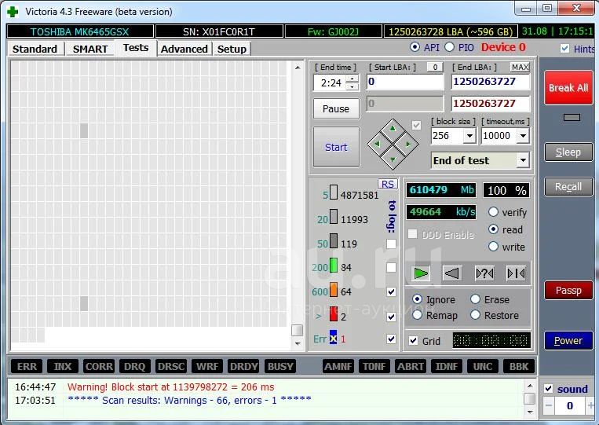Click the right arrow of the navigation diamond

408,144
